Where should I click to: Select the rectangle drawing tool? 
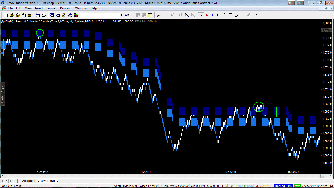[231, 15]
